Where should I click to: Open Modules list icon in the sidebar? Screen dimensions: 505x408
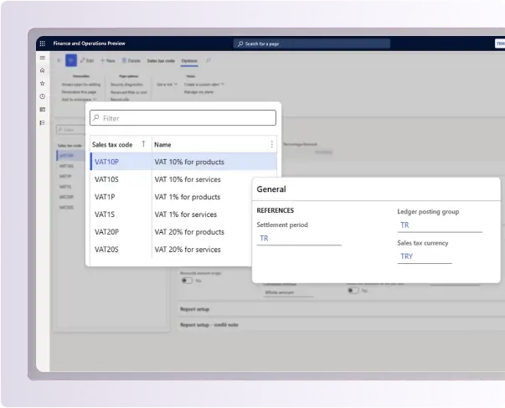tap(42, 123)
